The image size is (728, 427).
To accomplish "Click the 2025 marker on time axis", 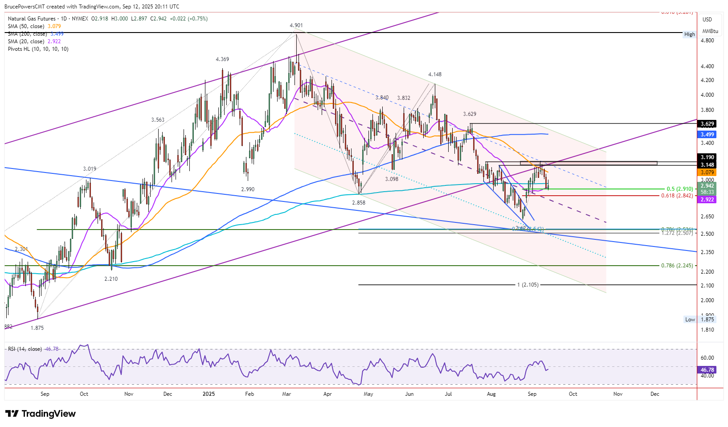I will click(209, 394).
